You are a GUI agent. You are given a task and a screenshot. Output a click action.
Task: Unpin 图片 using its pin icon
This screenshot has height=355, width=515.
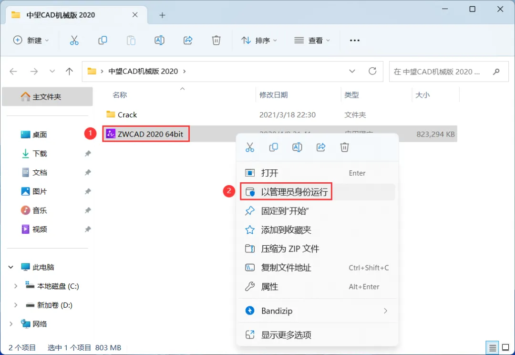click(x=88, y=191)
